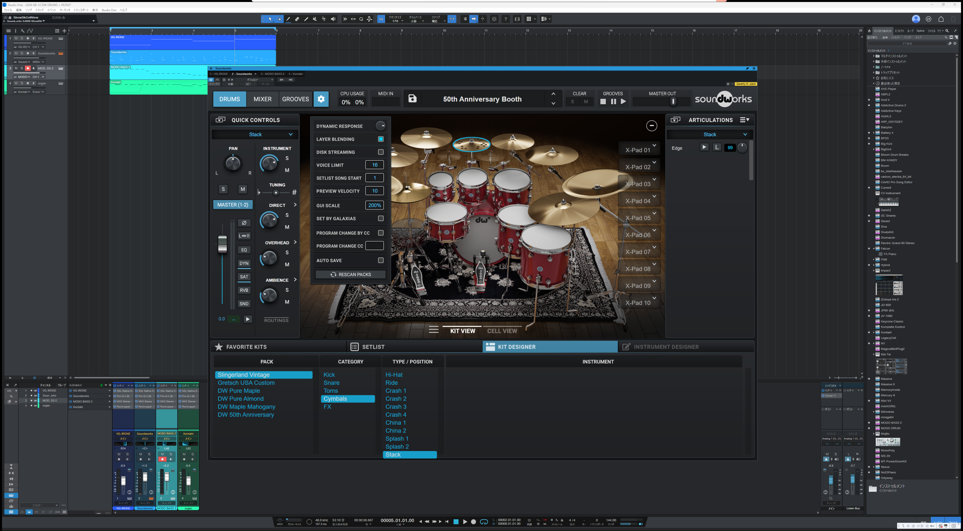This screenshot has height=531, width=963.
Task: Select the DW 50th Anniversary pack
Action: point(245,415)
